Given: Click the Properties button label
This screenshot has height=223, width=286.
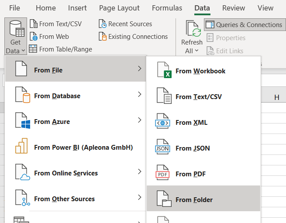Looking at the screenshot, I should tap(231, 38).
